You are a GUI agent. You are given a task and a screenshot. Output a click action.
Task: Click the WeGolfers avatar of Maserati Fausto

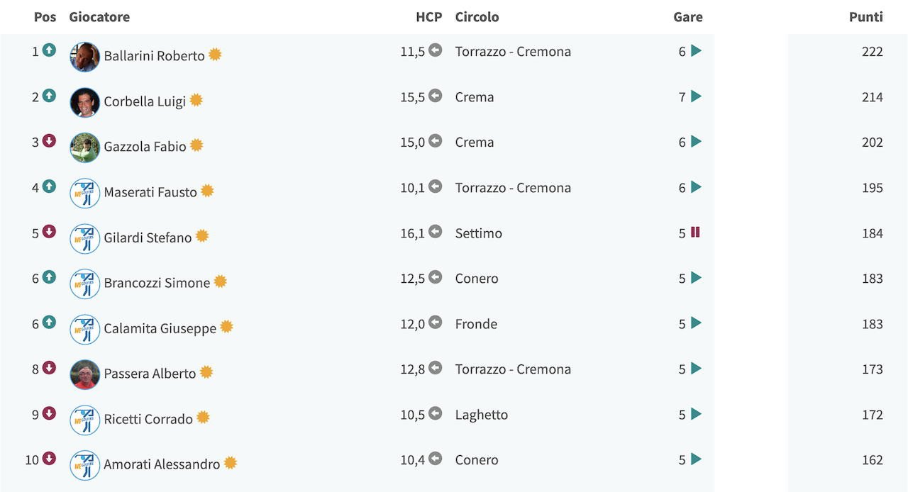tap(85, 193)
